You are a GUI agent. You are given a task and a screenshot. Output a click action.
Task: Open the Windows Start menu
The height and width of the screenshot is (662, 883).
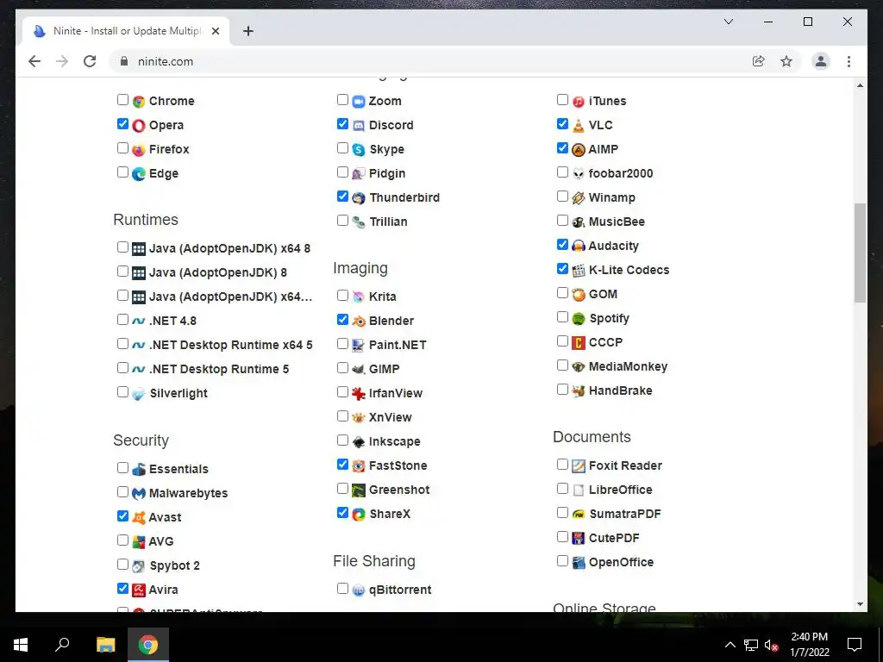pos(21,645)
